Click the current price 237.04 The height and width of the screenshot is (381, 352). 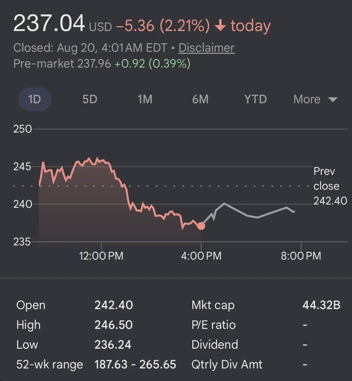click(x=49, y=23)
